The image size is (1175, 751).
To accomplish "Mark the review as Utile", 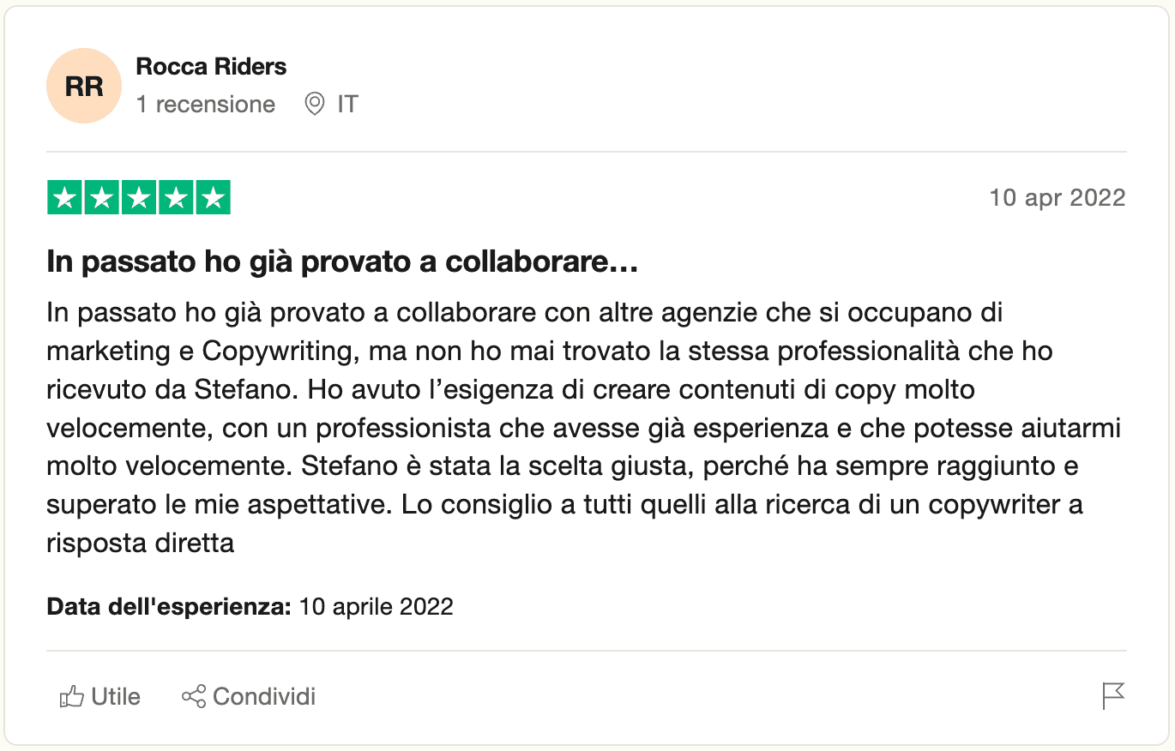I will pos(99,697).
